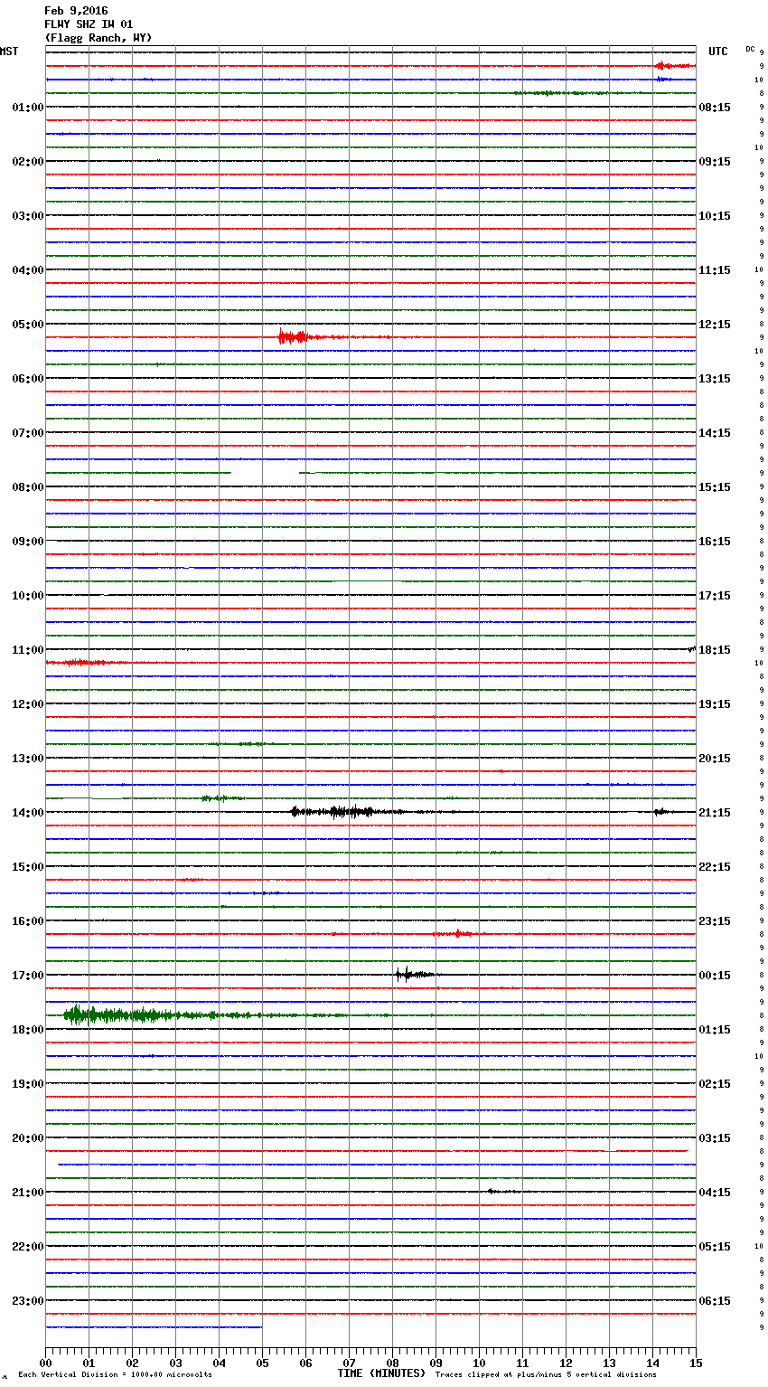Click the end of the final blue trace below 23:00
The height and width of the screenshot is (1387, 768).
[261, 1327]
